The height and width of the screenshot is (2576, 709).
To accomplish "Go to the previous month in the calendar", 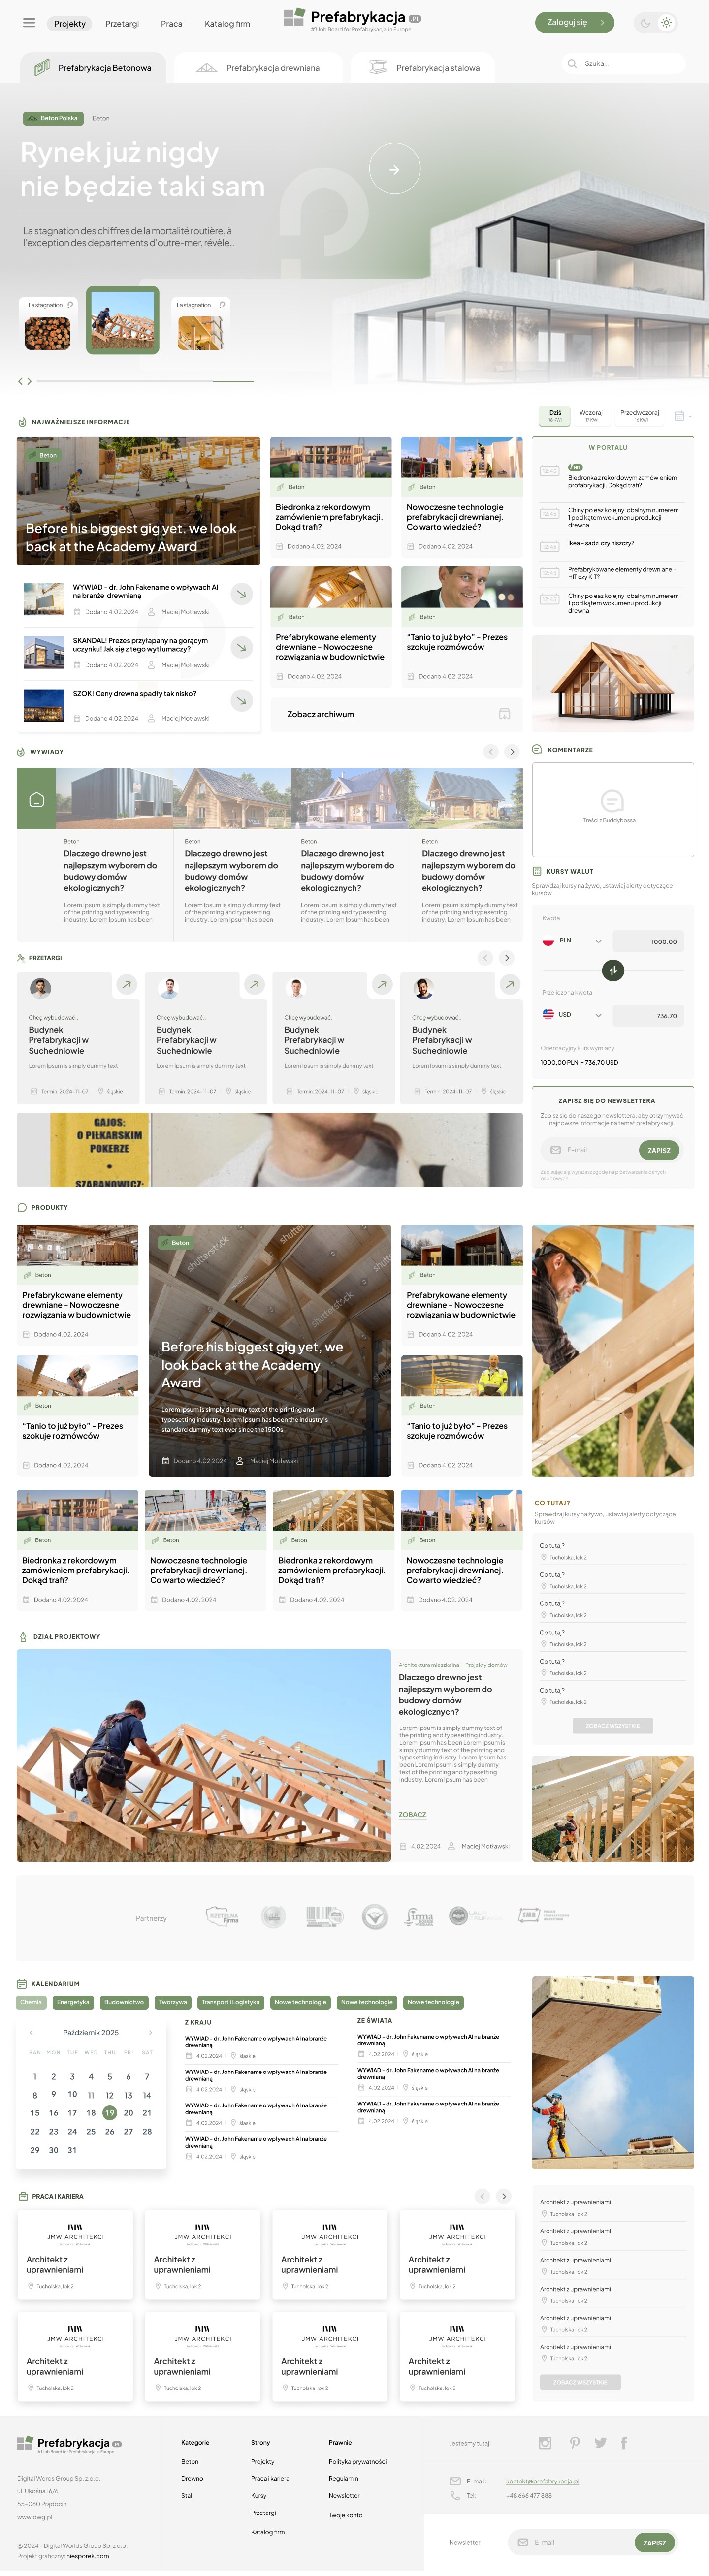I will point(31,2033).
